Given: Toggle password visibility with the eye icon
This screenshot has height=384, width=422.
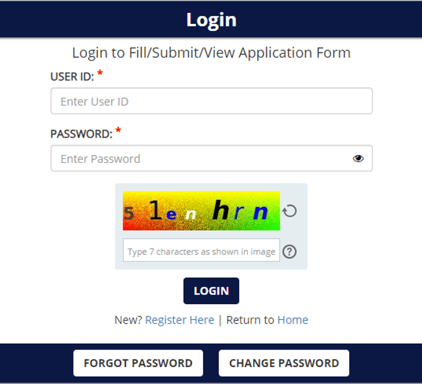Looking at the screenshot, I should [358, 158].
